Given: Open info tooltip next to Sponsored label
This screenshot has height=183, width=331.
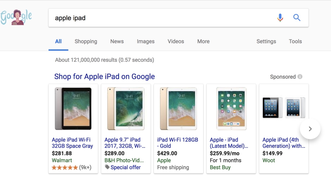Looking at the screenshot, I should pyautogui.click(x=300, y=77).
